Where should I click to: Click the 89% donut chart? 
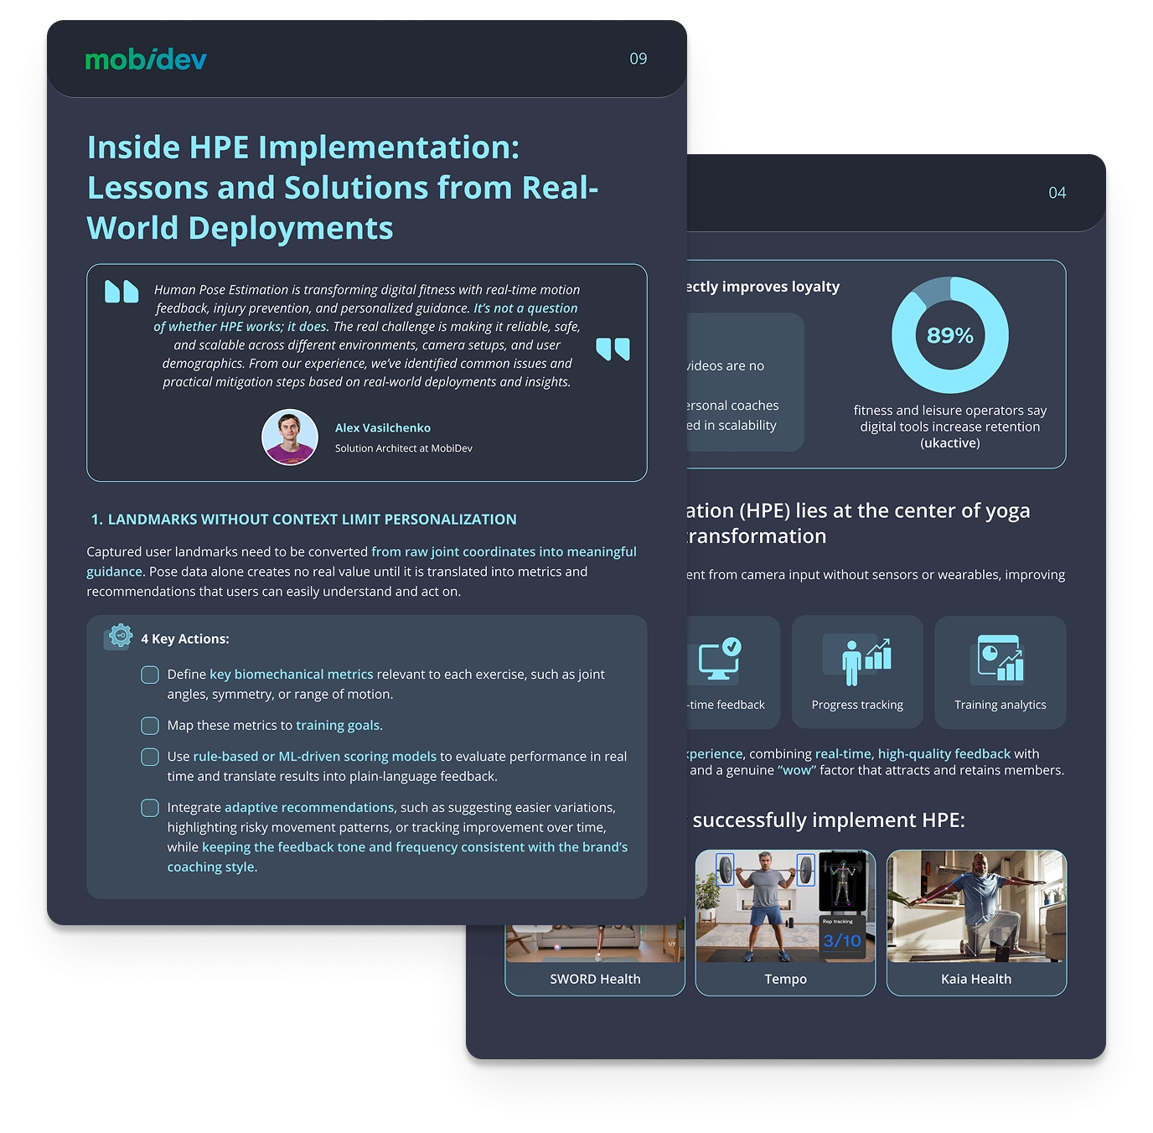point(949,335)
